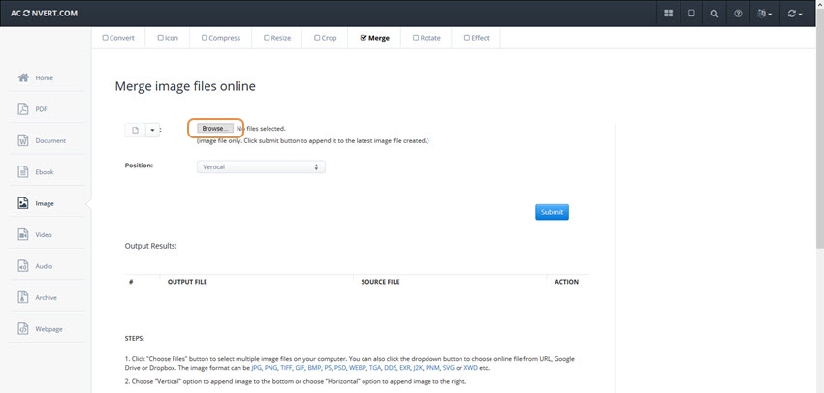Select the Compress option tab
Image resolution: width=824 pixels, height=393 pixels.
[x=222, y=38]
